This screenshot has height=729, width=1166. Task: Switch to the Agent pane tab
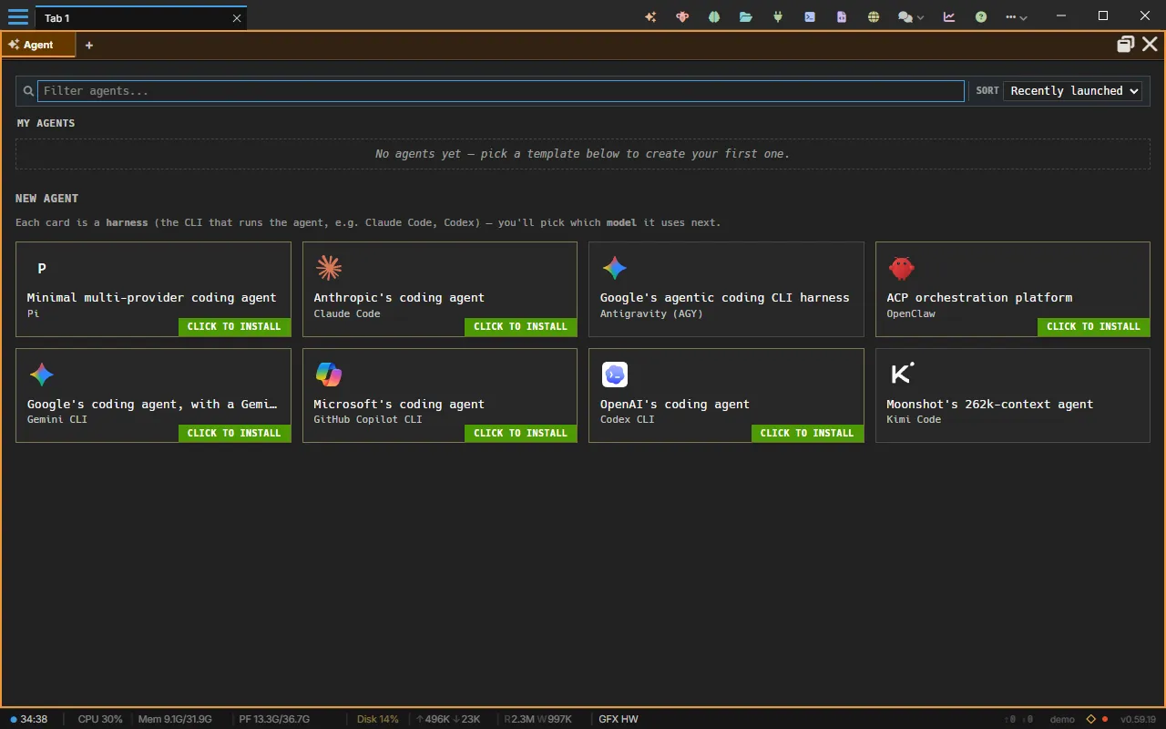tap(38, 45)
